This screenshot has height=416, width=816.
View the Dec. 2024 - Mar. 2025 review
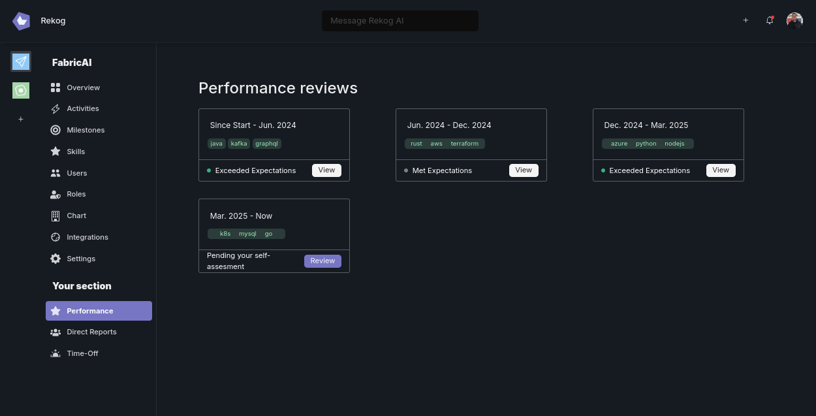pos(720,170)
